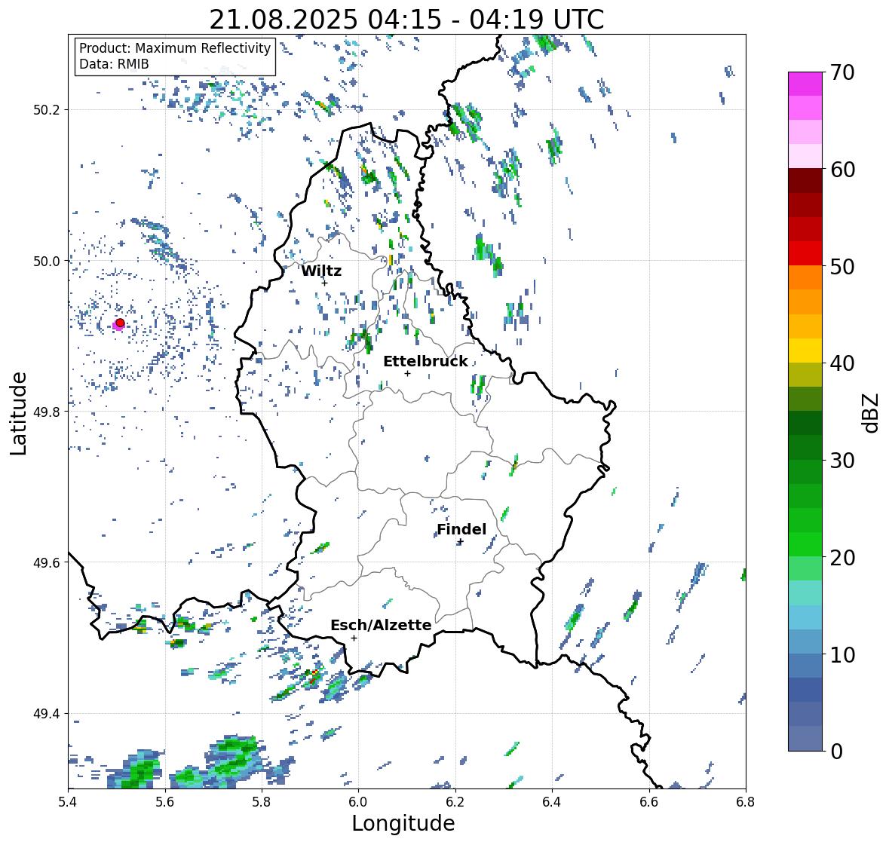Click the Findel city label
Screen dimensions: 889x842
(461, 529)
